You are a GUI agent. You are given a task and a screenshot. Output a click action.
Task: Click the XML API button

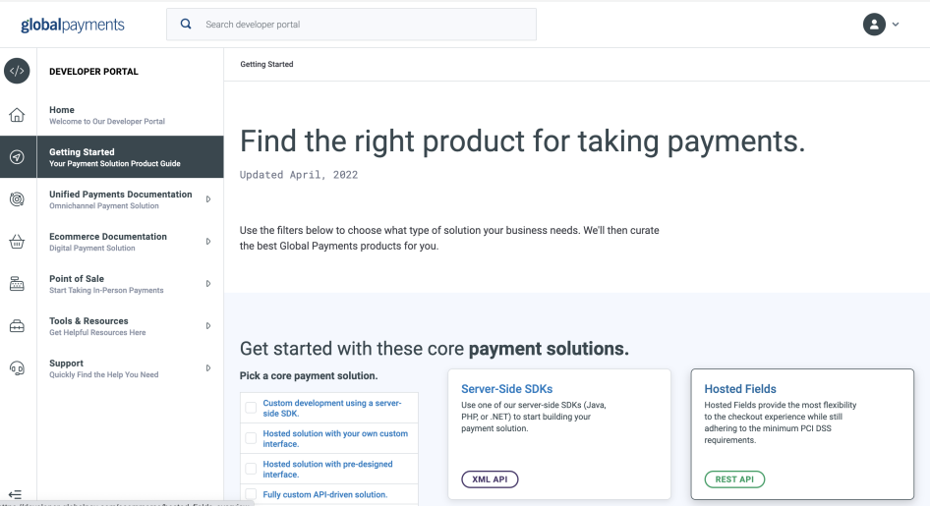[490, 479]
